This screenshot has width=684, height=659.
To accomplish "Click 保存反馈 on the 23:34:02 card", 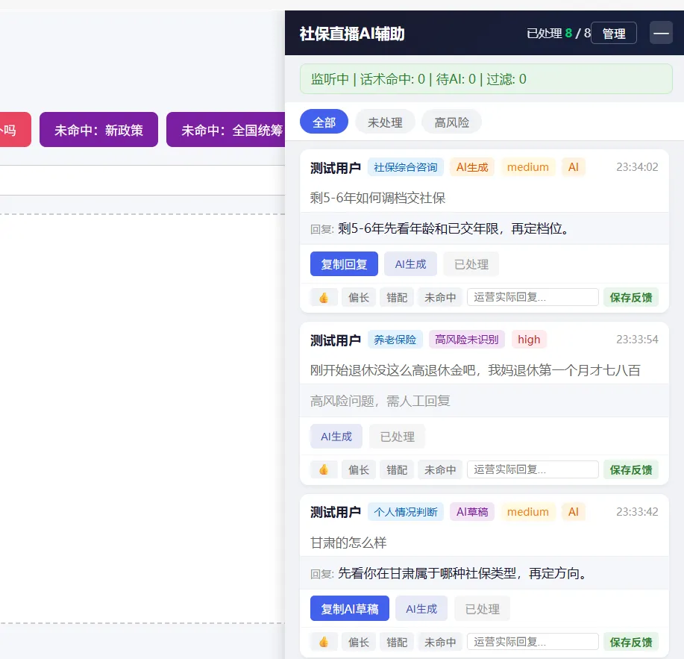I will (631, 298).
